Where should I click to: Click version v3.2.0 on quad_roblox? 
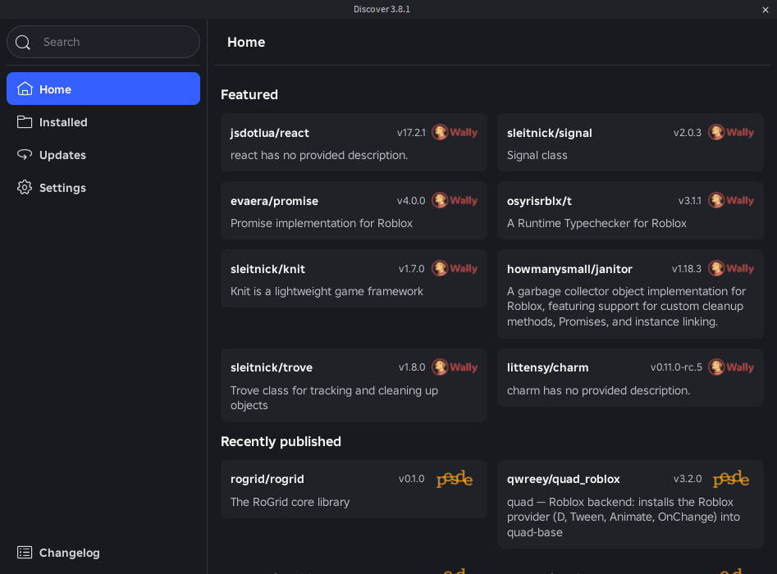[688, 479]
